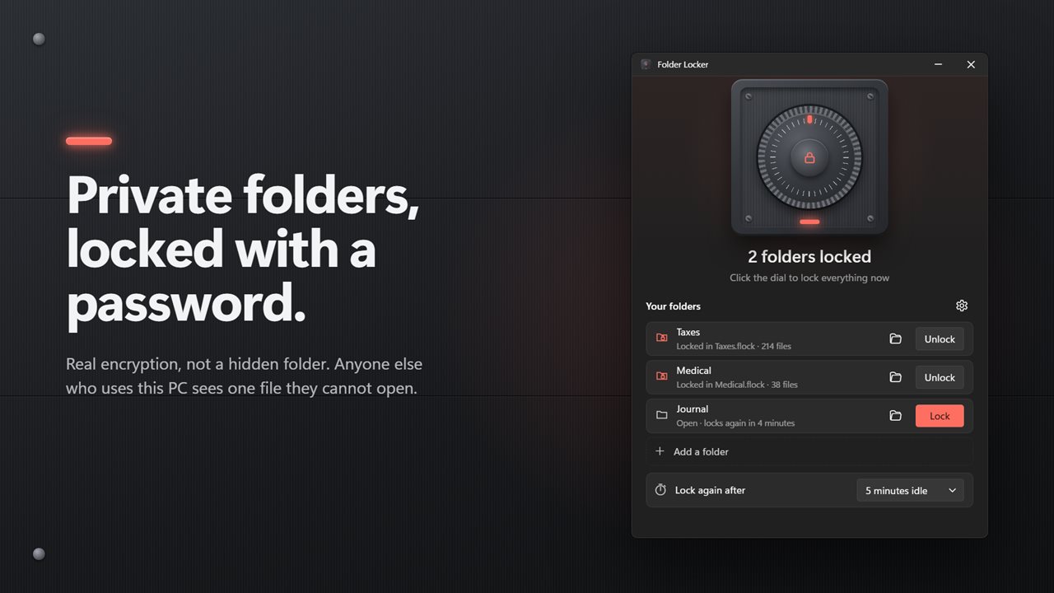Click 'Click the dial to lock everything now' hint
The height and width of the screenshot is (593, 1054).
[809, 278]
